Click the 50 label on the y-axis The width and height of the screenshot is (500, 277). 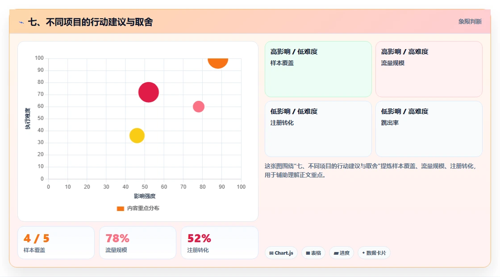(x=41, y=118)
